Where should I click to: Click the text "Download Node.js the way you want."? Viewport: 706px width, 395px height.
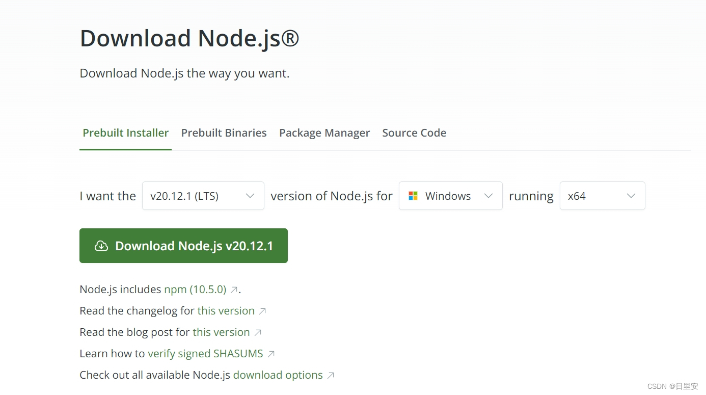point(184,73)
